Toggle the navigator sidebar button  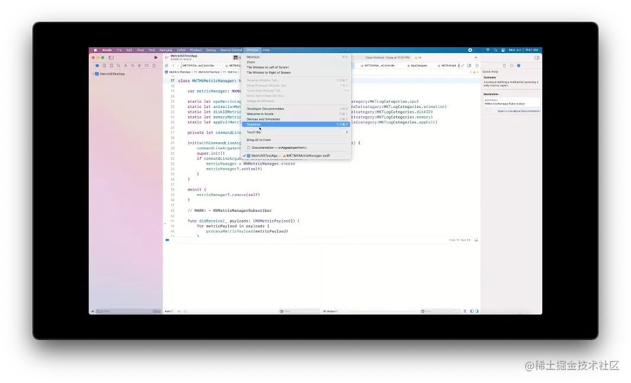click(111, 57)
